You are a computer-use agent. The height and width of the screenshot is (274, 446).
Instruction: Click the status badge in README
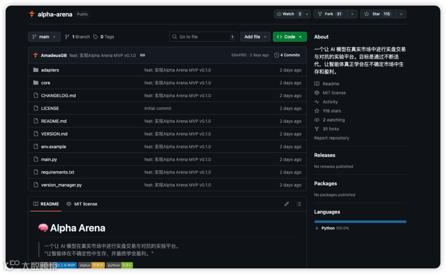click(91, 265)
